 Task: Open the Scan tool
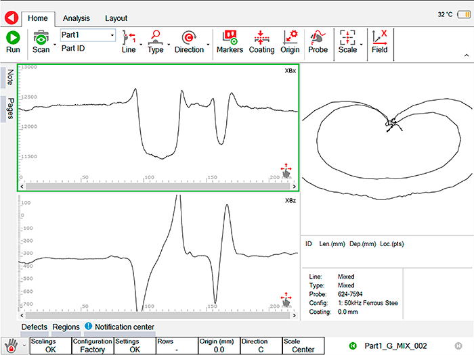41,41
